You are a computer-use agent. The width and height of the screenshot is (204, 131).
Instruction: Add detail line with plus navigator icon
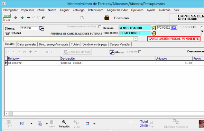[x=30, y=52]
